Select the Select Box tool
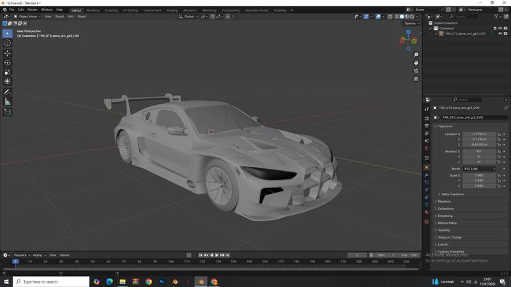Image resolution: width=511 pixels, height=287 pixels. click(x=7, y=33)
